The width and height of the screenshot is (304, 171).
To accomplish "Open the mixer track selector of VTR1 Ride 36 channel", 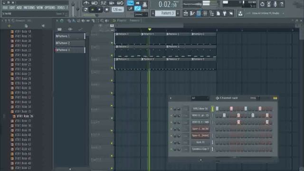I will coord(186,109).
